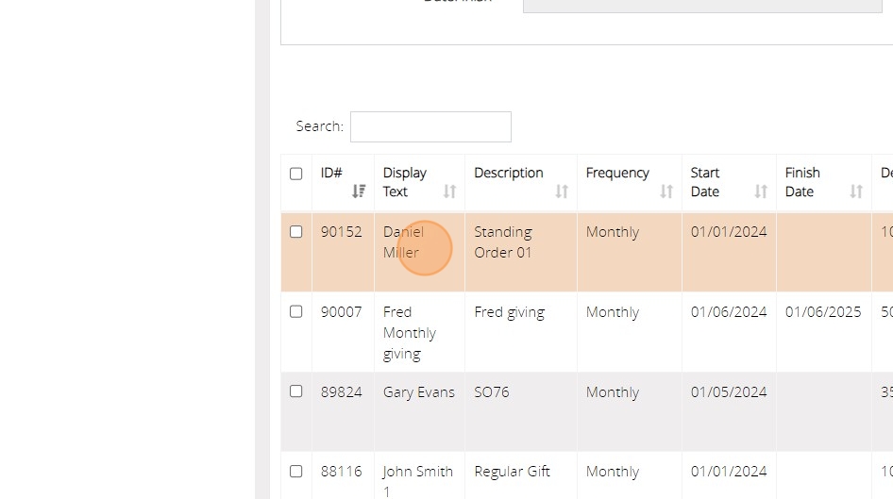
Task: Click the ID# column header label
Action: (x=331, y=173)
